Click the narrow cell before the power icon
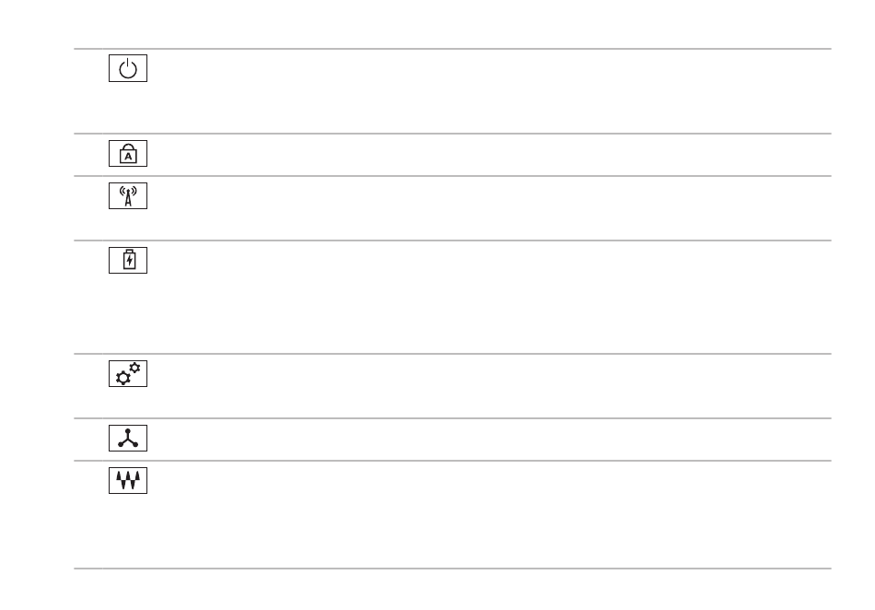The width and height of the screenshot is (875, 610). [x=88, y=91]
